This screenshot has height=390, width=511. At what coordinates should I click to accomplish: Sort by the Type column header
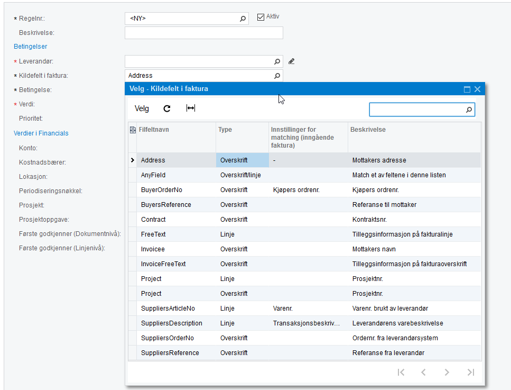point(225,130)
